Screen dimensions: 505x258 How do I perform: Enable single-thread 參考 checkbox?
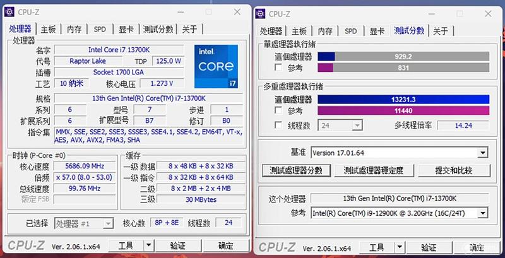278,67
